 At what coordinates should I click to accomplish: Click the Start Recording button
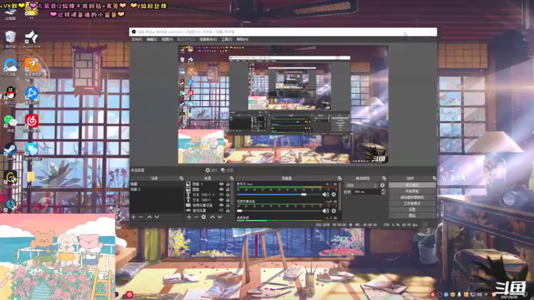tap(412, 191)
